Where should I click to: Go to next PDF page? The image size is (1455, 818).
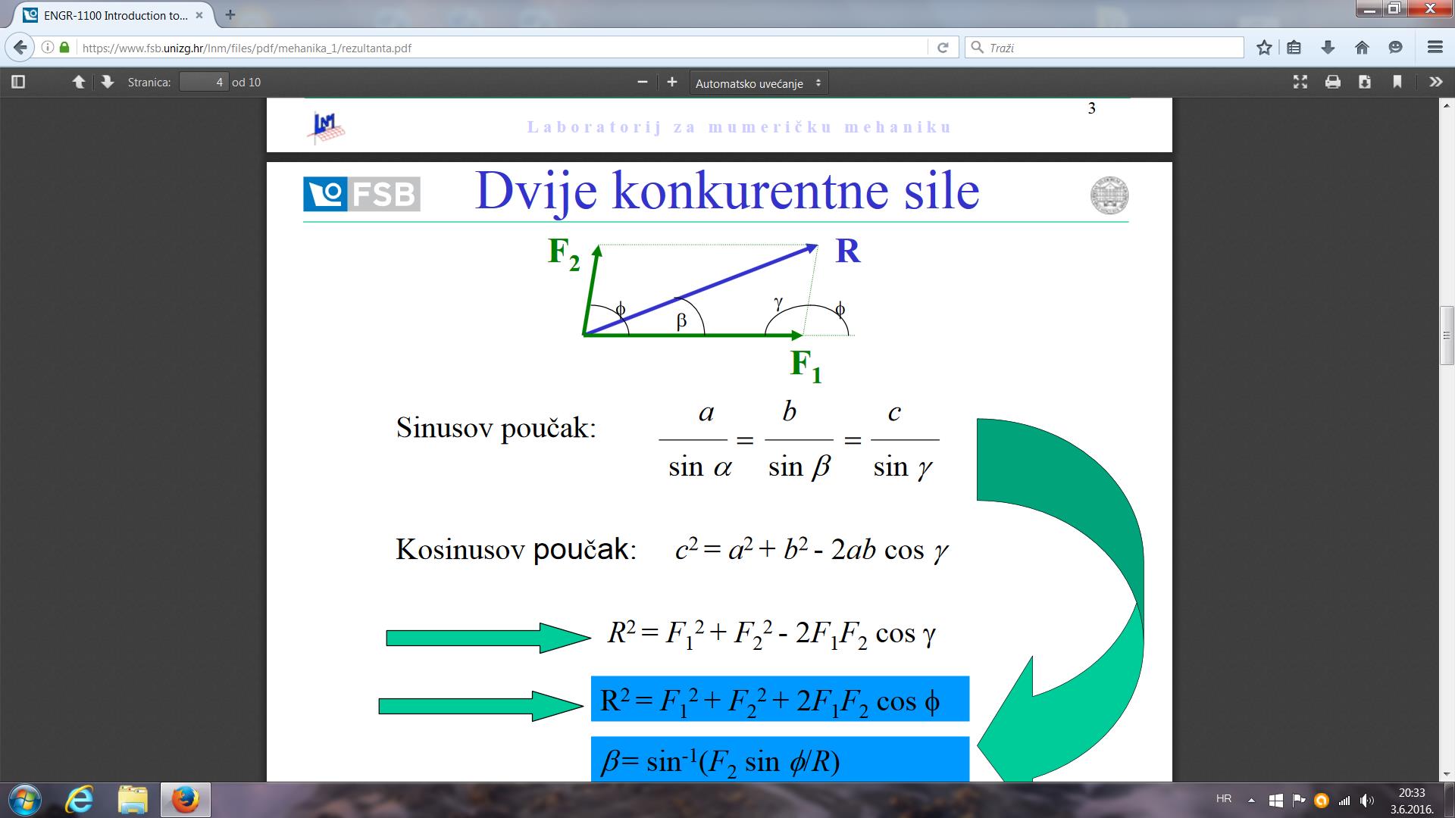(x=107, y=82)
